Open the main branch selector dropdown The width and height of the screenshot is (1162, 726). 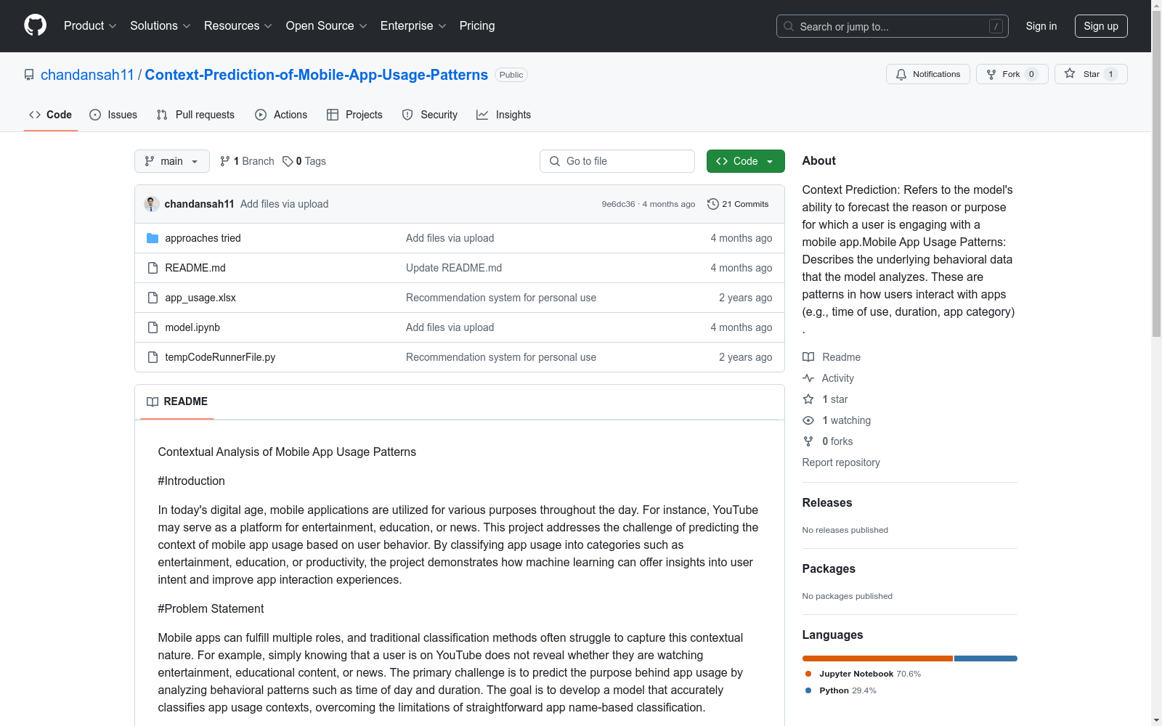point(172,161)
